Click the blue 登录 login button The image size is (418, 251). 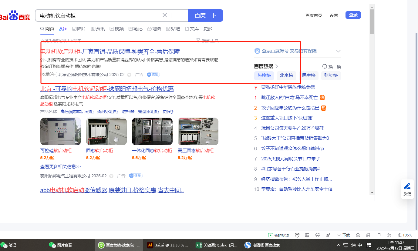tap(353, 15)
